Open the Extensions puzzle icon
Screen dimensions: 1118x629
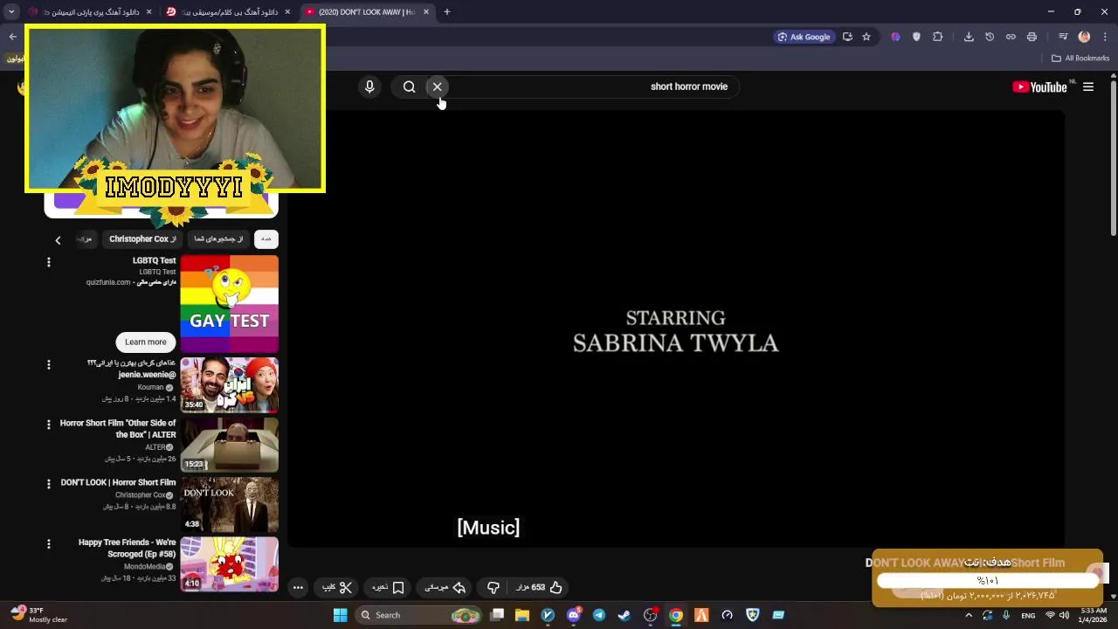[x=938, y=37]
